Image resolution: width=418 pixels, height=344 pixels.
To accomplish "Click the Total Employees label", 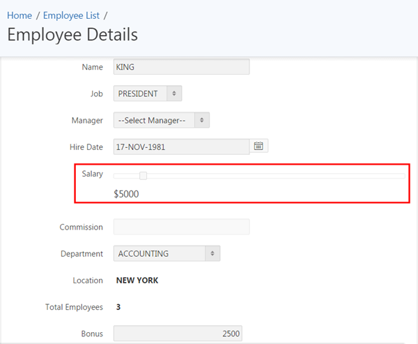I will (x=74, y=307).
